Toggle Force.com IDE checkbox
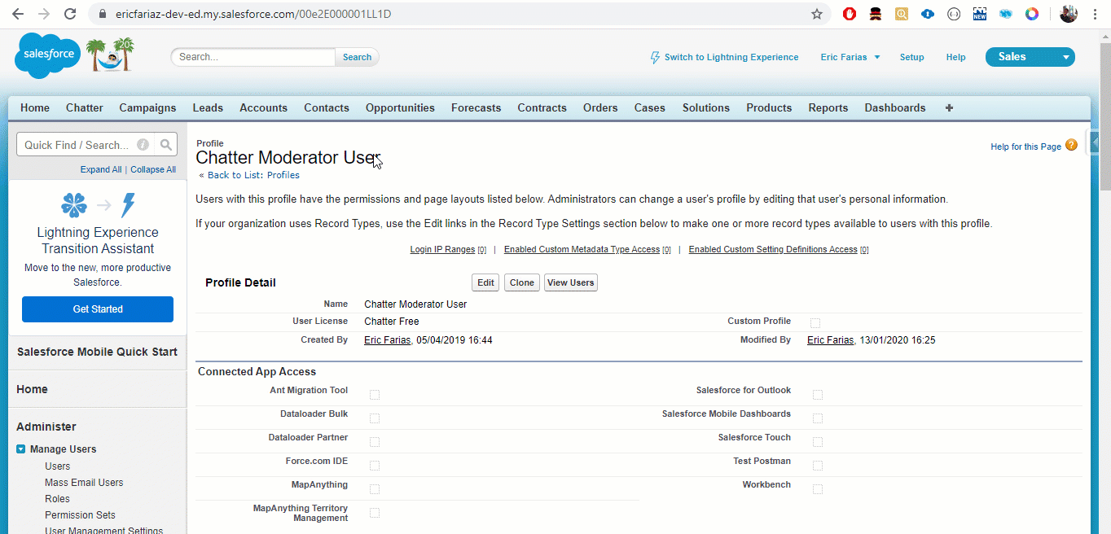The width and height of the screenshot is (1111, 534). point(375,466)
